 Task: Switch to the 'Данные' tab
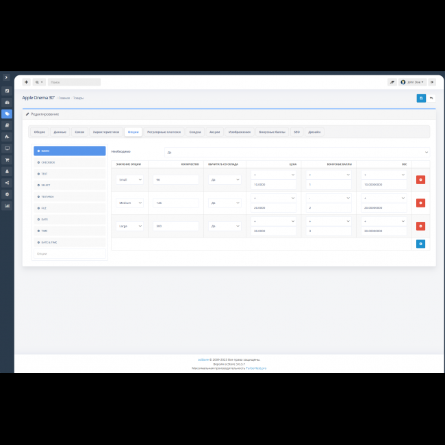(x=60, y=131)
